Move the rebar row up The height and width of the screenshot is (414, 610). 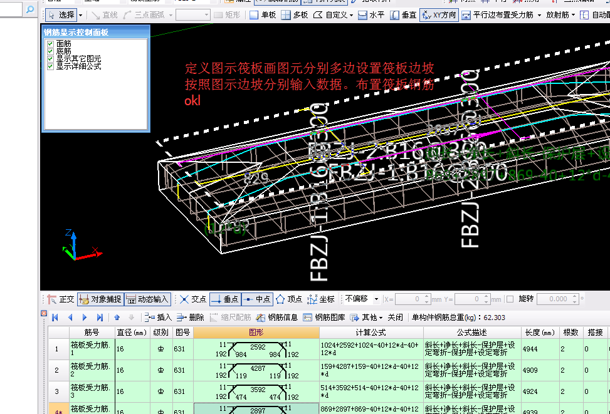[117, 318]
